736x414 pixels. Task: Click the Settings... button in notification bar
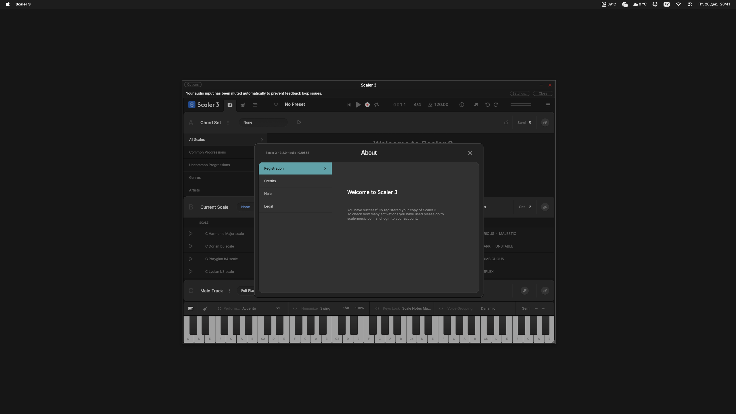pos(520,93)
